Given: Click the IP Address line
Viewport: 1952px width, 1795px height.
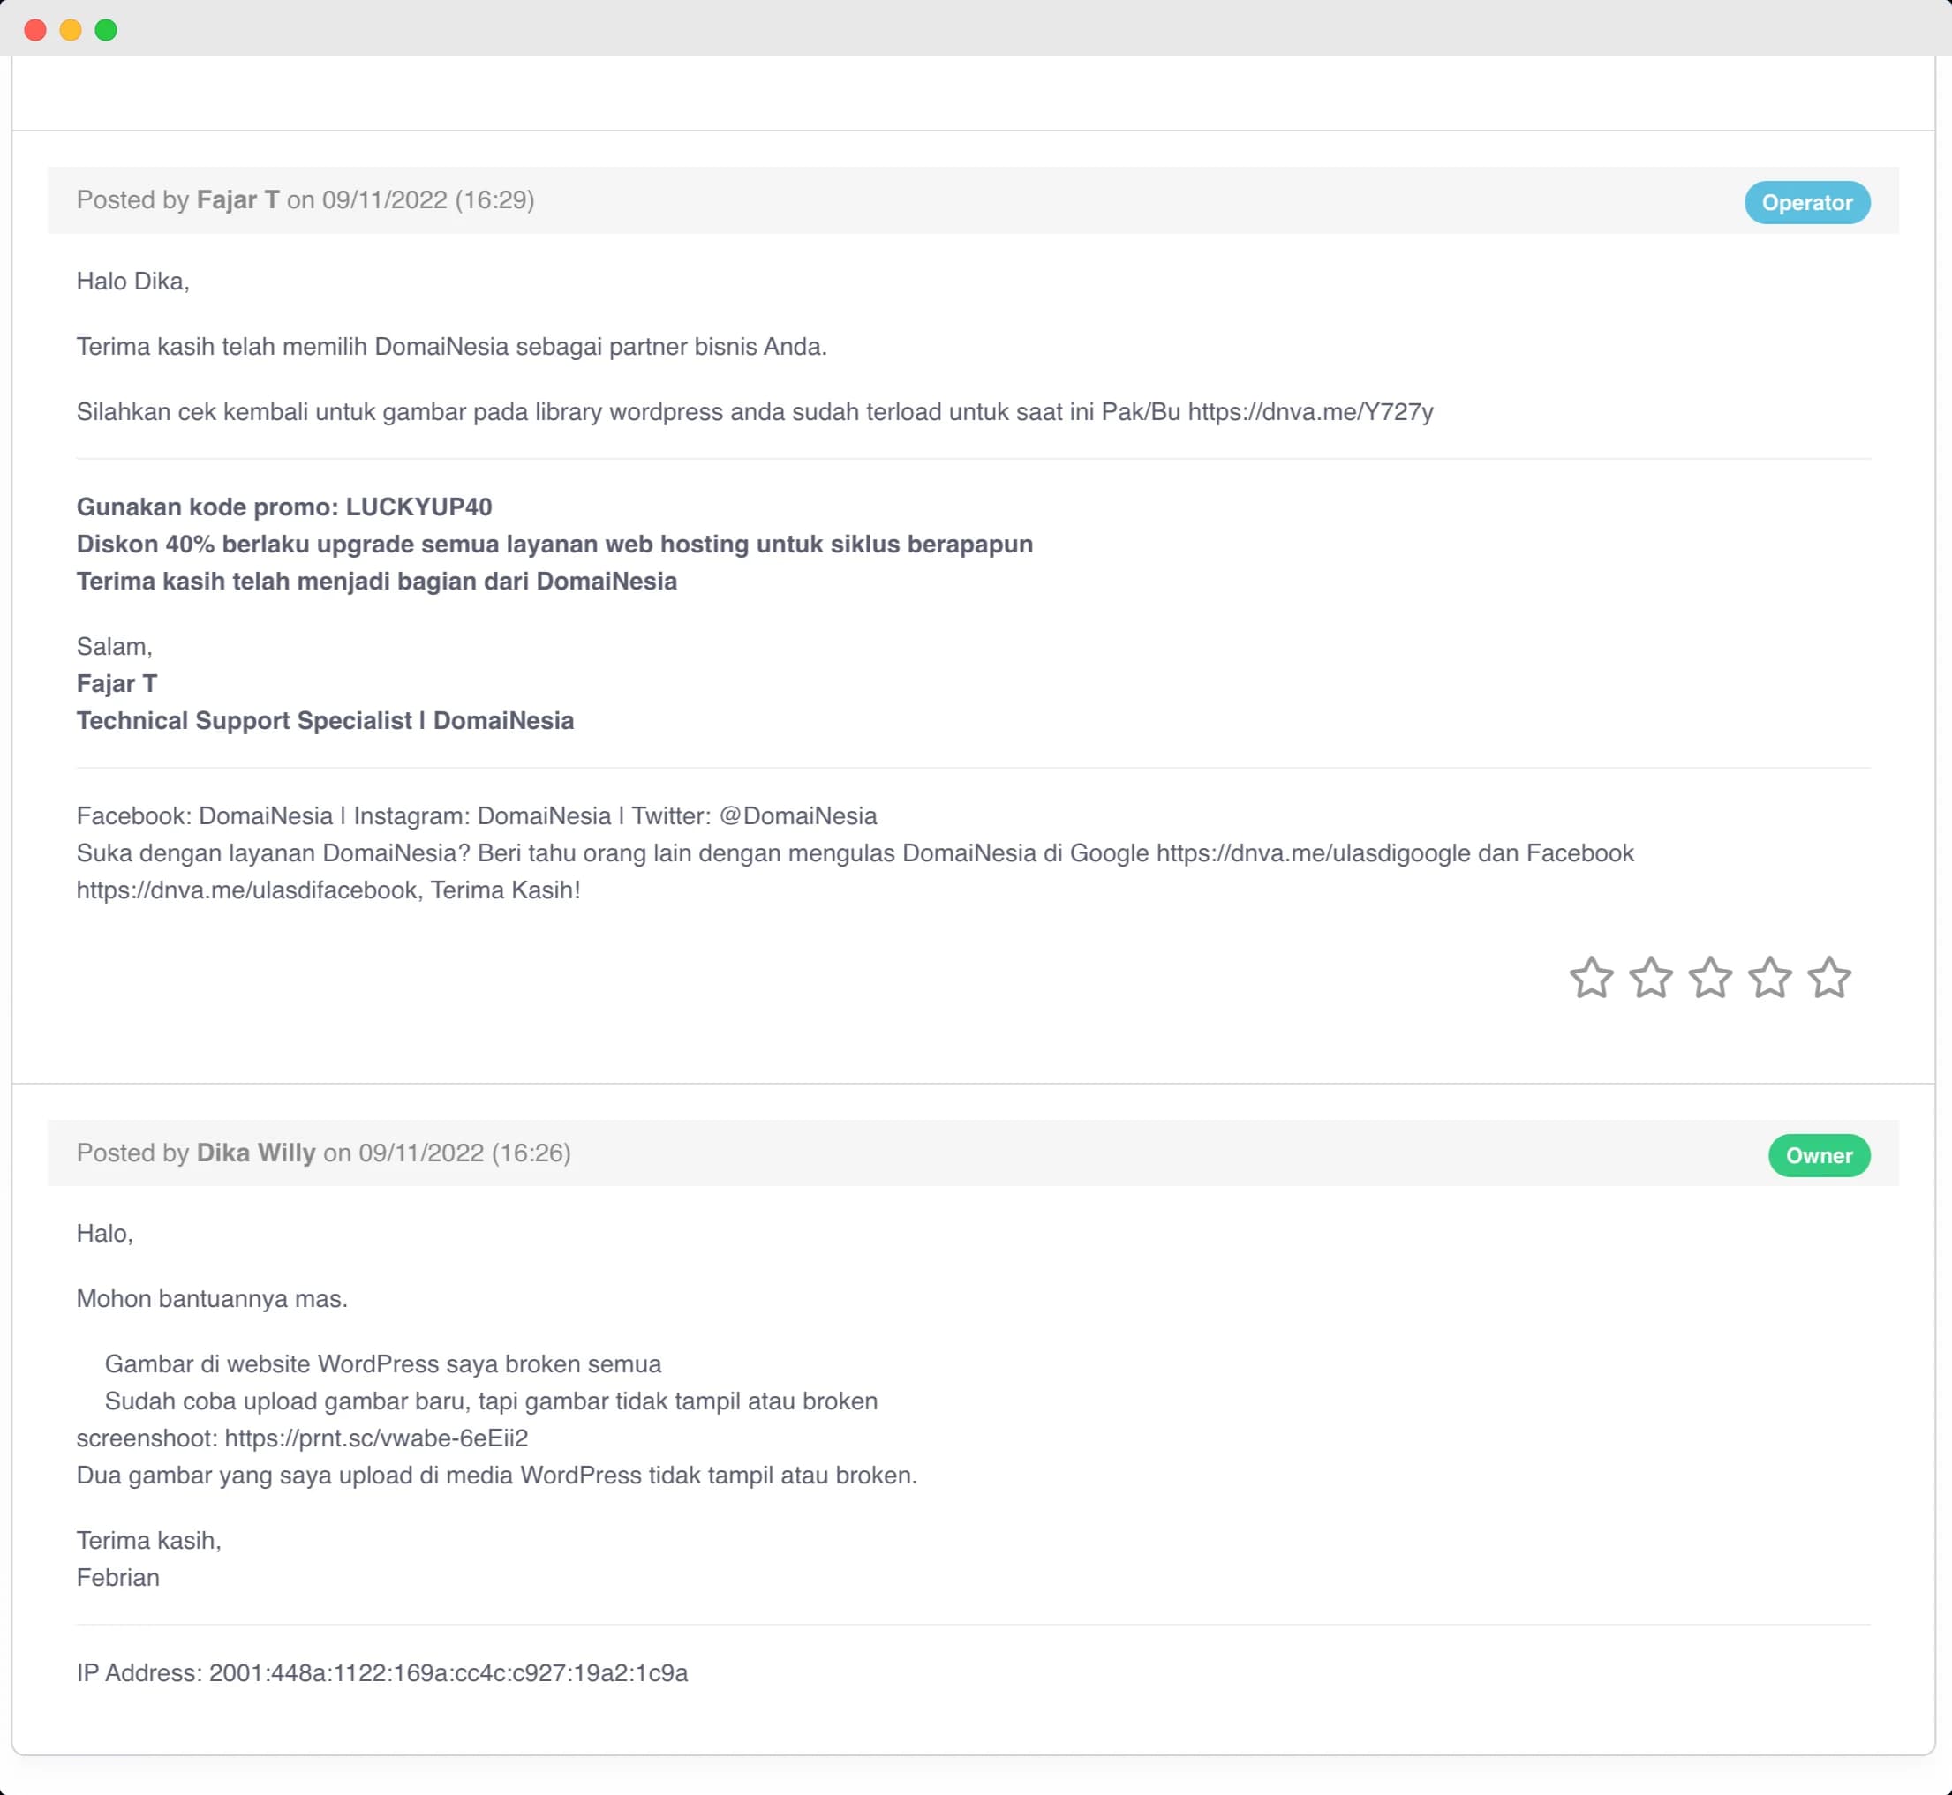Looking at the screenshot, I should 382,1672.
